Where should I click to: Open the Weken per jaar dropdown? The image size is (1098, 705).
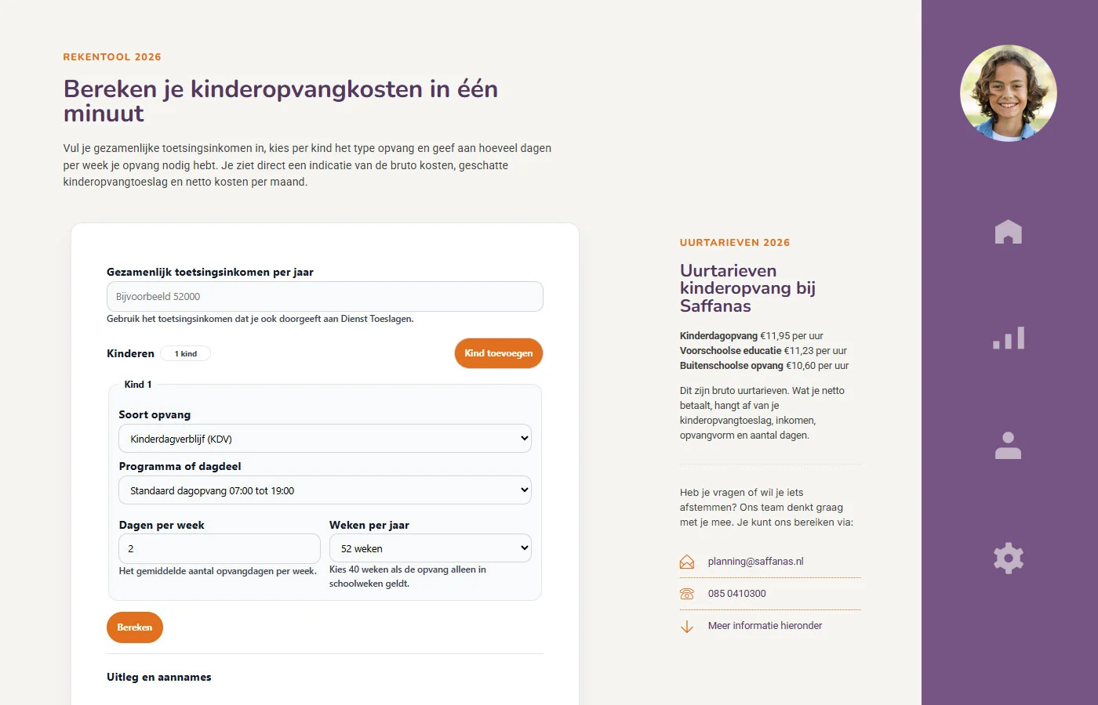click(x=430, y=548)
